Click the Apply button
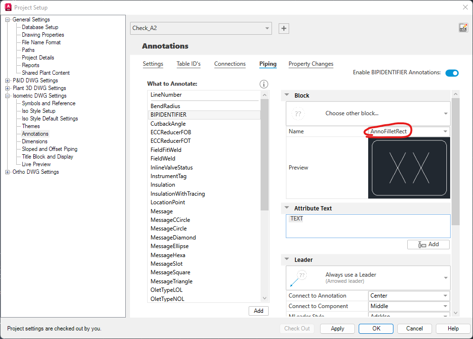473x339 pixels. coord(337,329)
